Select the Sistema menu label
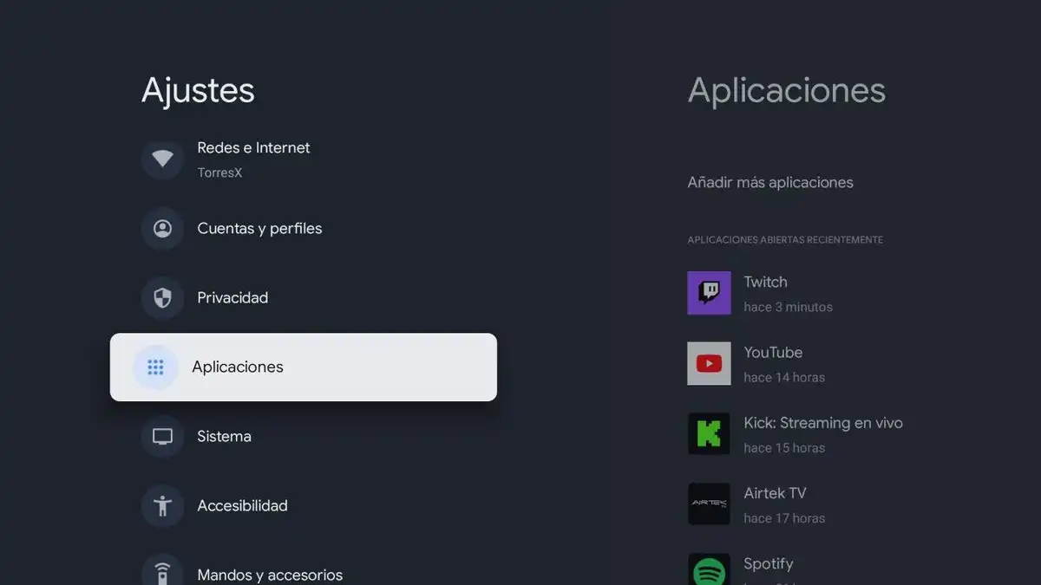This screenshot has height=585, width=1041. [224, 437]
